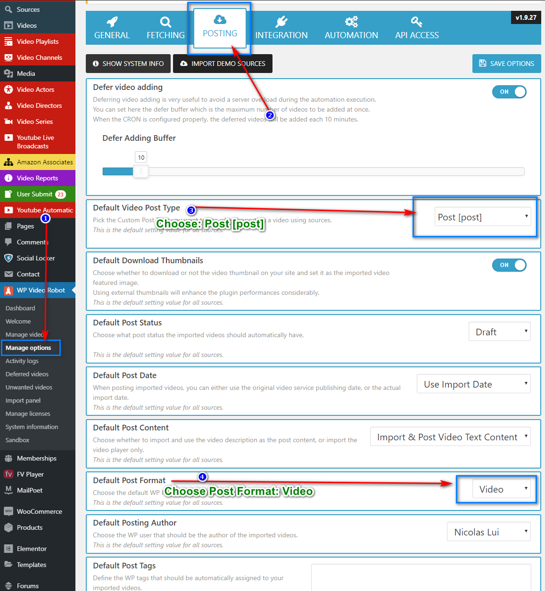Click the Video Actors sidebar icon
Viewport: 545px width, 591px height.
pos(8,89)
